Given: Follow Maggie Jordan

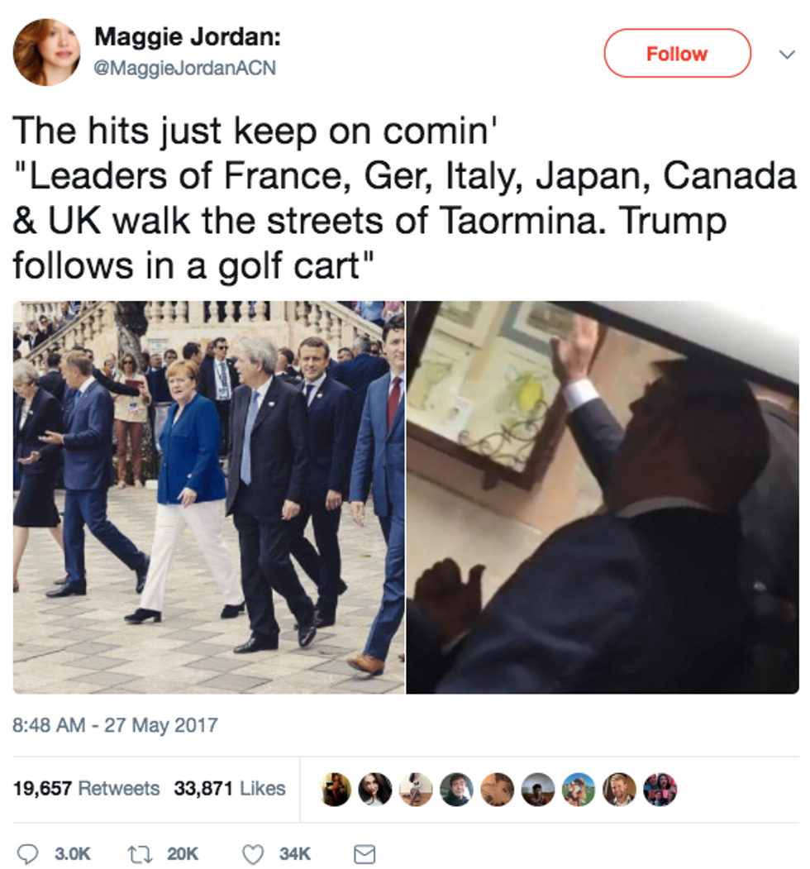Looking at the screenshot, I should click(677, 53).
